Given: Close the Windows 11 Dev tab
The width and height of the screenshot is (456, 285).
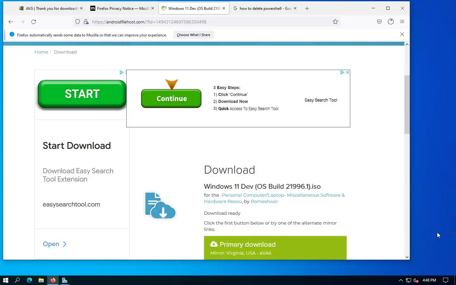Looking at the screenshot, I should click(x=224, y=9).
